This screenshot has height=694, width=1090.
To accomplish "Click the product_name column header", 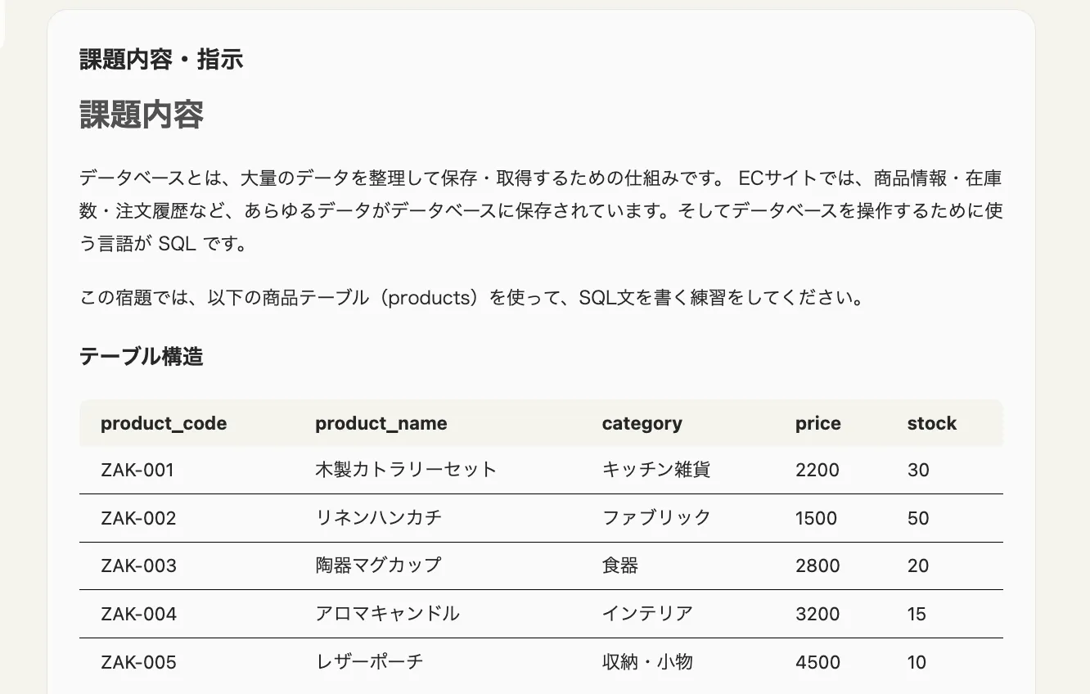I will click(381, 423).
